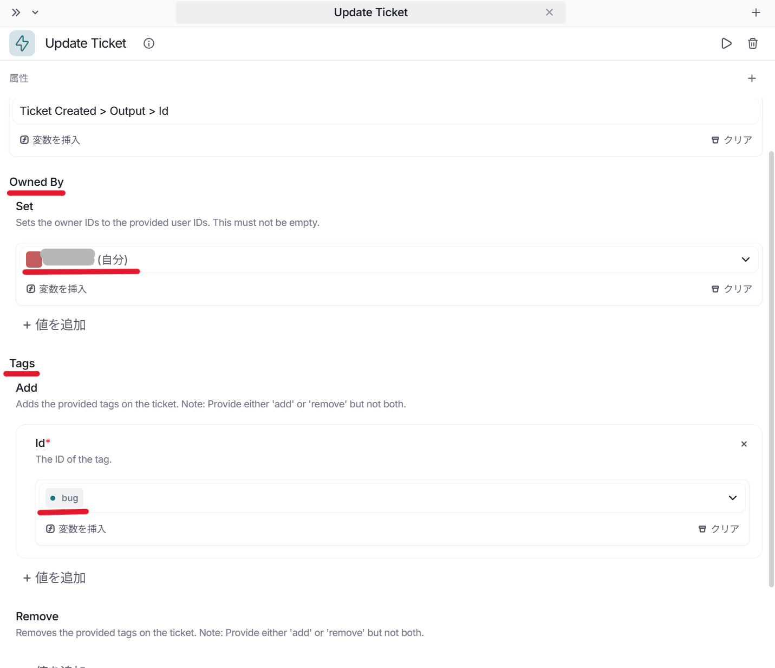Clear the Owned By value
This screenshot has width=775, height=668.
[x=732, y=289]
